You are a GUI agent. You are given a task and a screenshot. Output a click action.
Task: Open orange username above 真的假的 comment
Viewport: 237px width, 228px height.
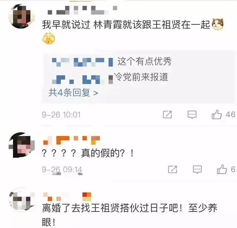(71, 140)
